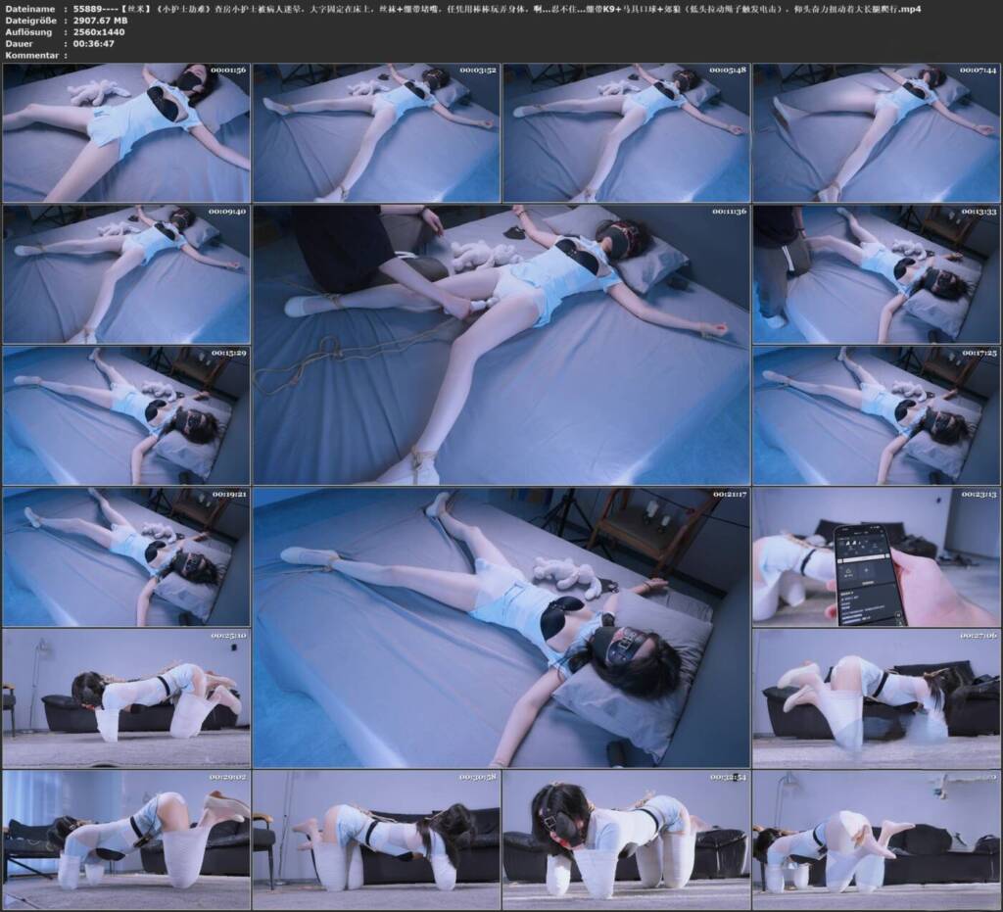Select the large frame stamped 00:21:17
Image resolution: width=1003 pixels, height=912 pixels.
[x=501, y=627]
